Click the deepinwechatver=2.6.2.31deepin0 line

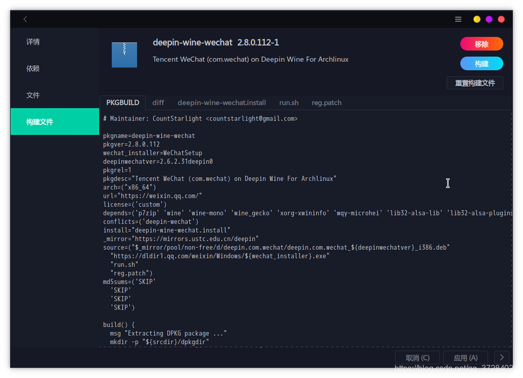158,162
